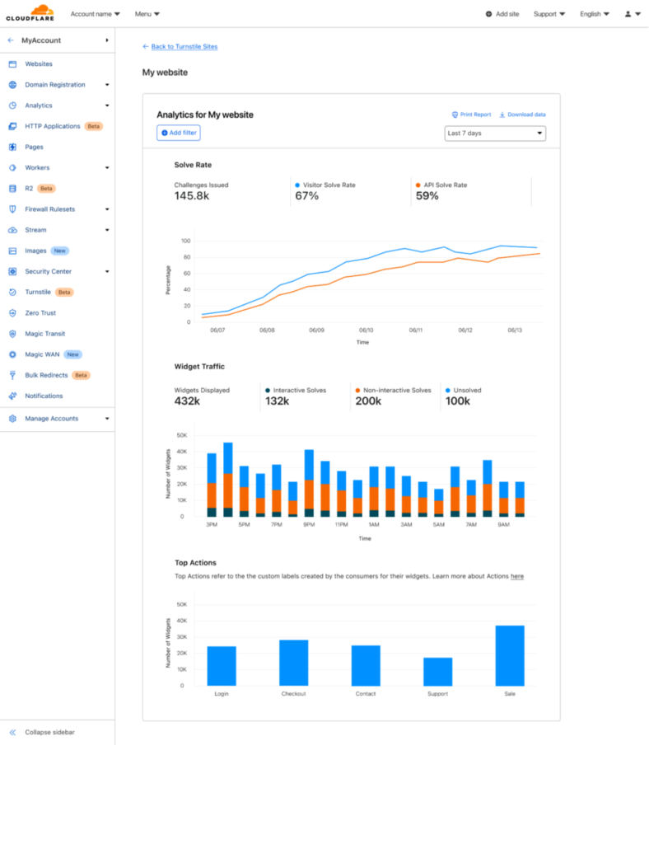Viewport: 649px width, 844px height.
Task: Click the Sale bar in Top Actions
Action: 510,655
